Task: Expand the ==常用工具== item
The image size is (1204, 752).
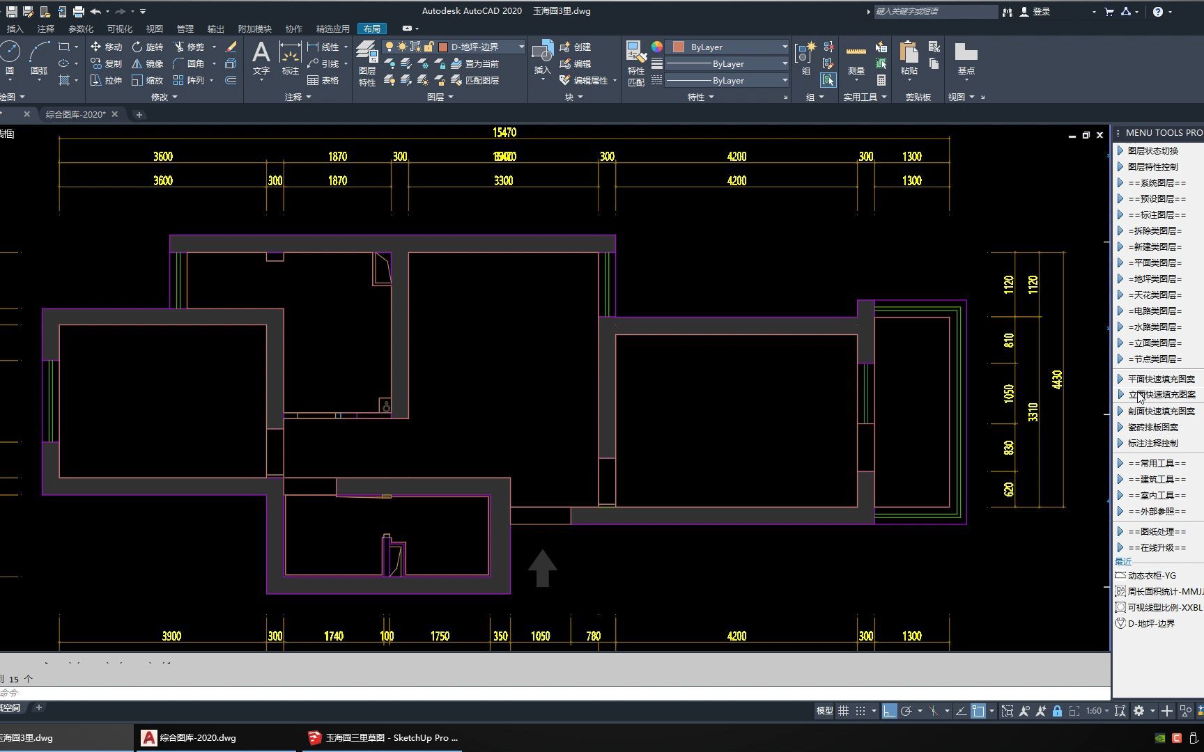Action: pos(1120,463)
